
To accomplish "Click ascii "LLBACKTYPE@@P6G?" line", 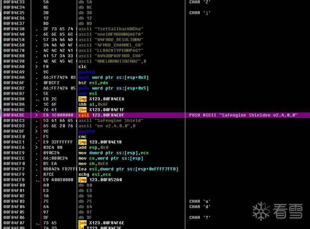I will 111,51.
